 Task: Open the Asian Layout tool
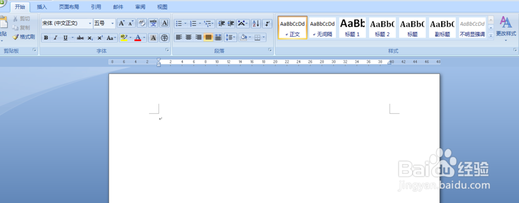point(242,23)
